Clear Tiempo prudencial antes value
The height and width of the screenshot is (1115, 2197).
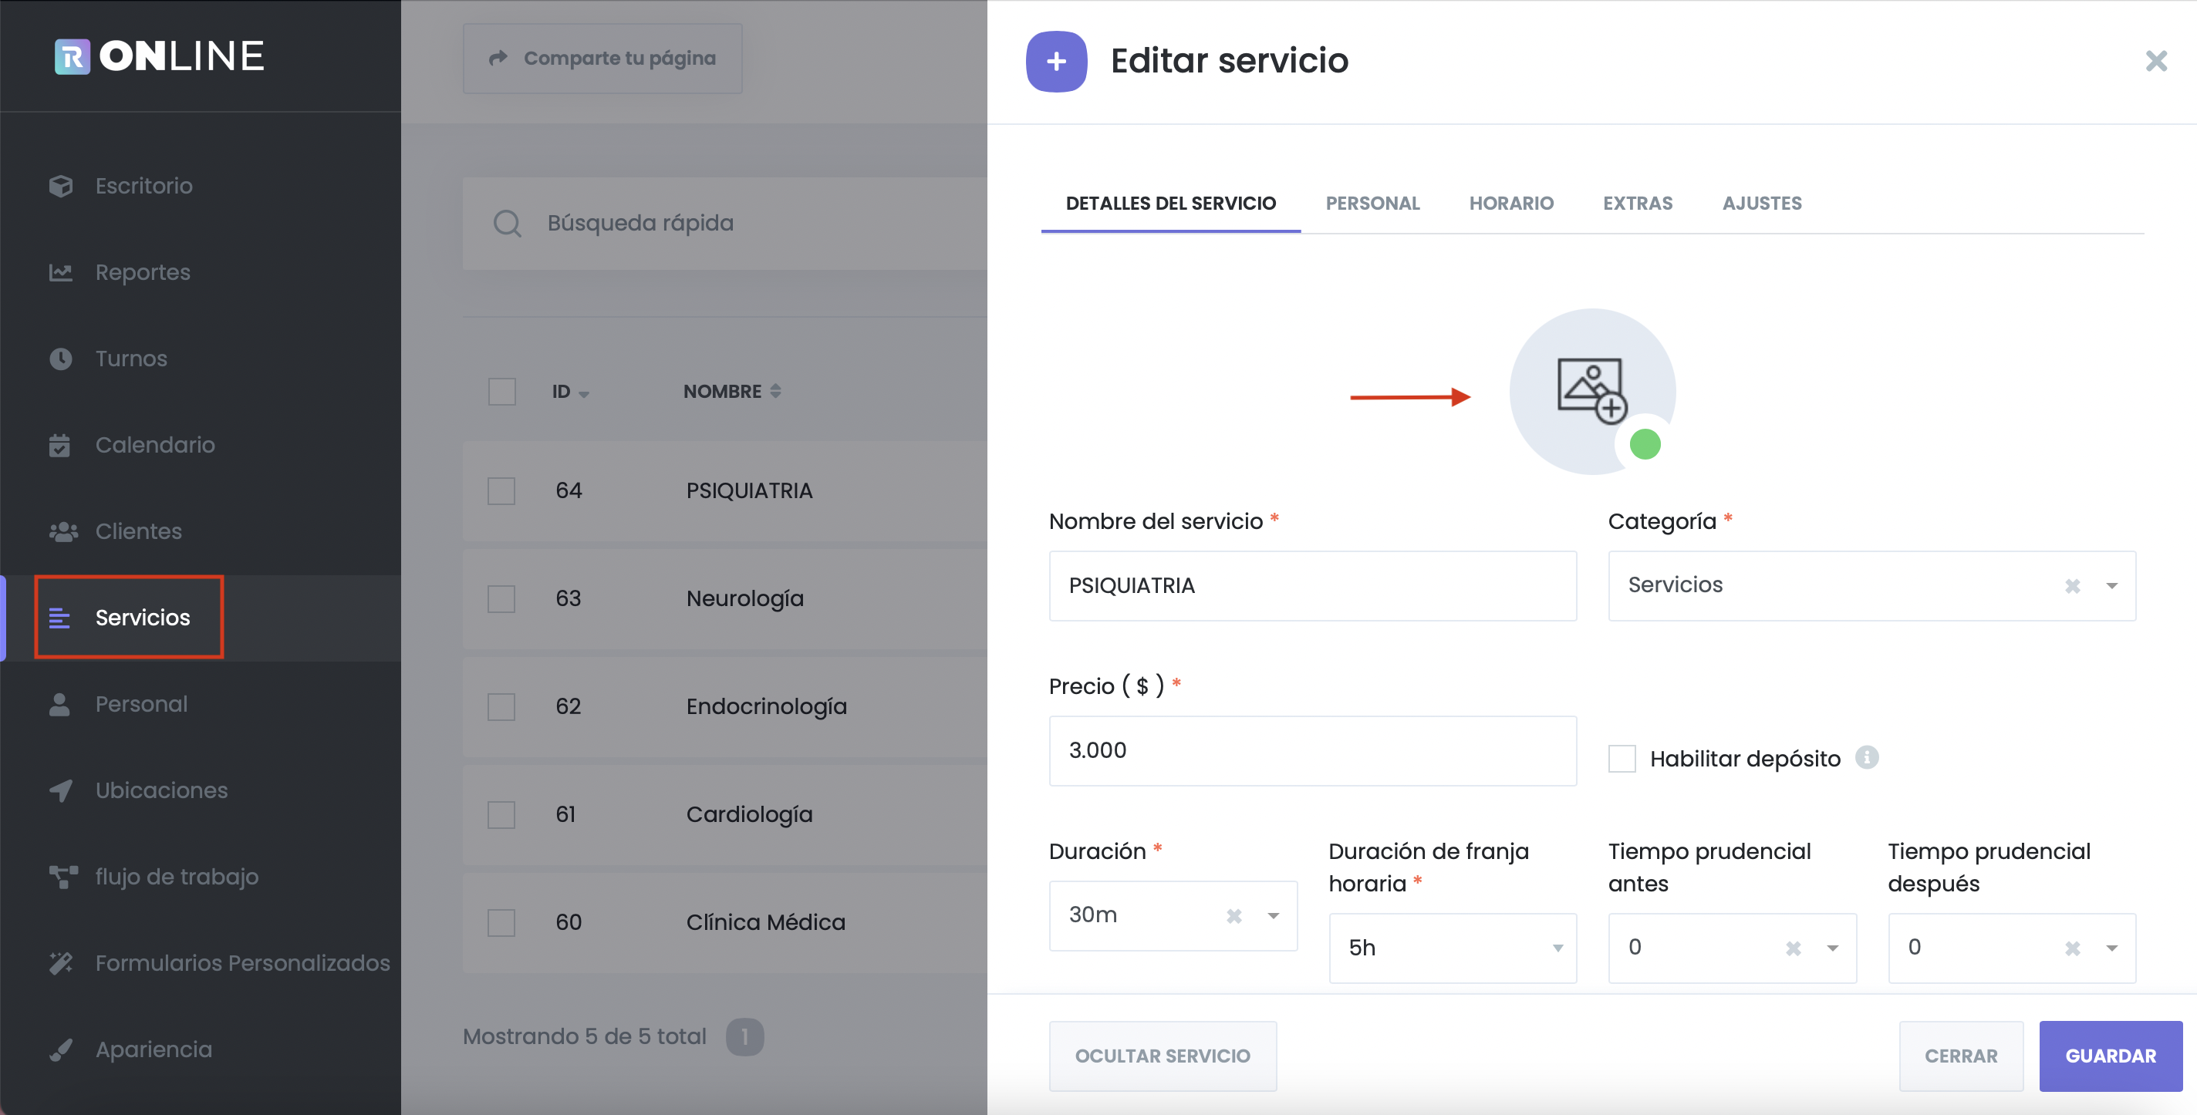[1793, 948]
